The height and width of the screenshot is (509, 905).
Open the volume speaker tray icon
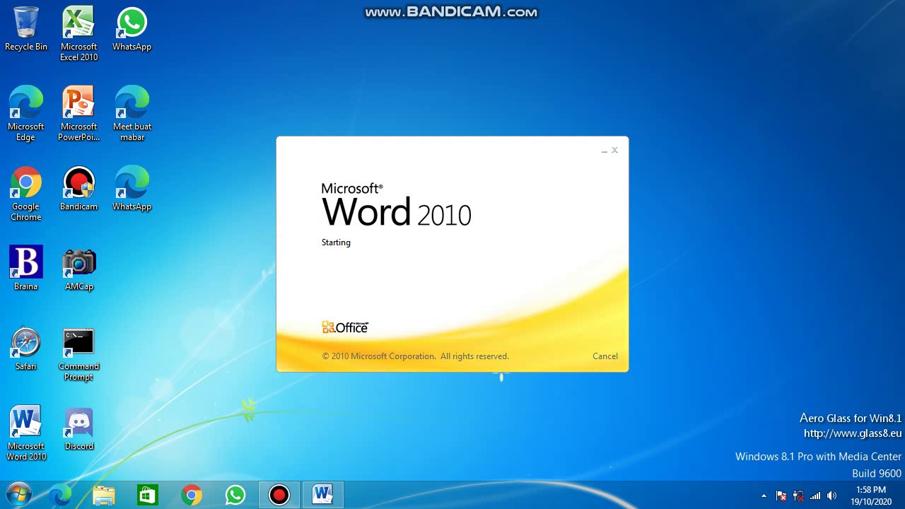[x=831, y=496]
